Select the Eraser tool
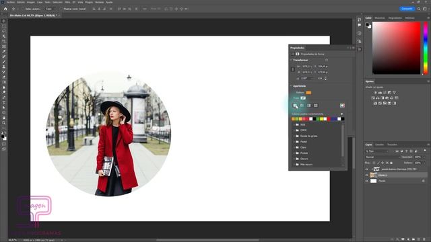The width and height of the screenshot is (431, 242). 4,77
